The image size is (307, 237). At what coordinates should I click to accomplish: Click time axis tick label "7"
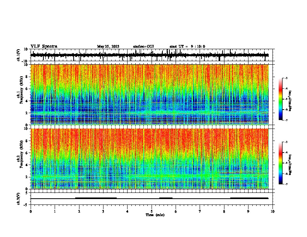pyautogui.click(x=200, y=211)
